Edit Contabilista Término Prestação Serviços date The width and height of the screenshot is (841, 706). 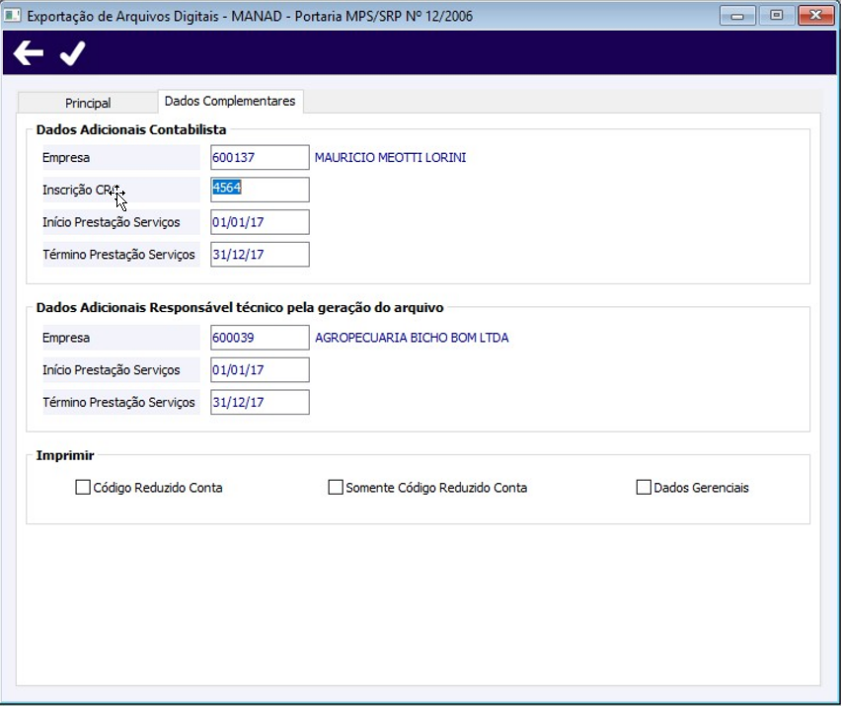coord(260,254)
